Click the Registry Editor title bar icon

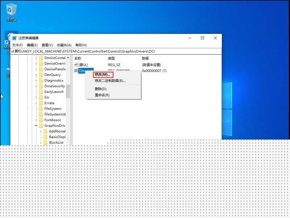tap(14, 38)
